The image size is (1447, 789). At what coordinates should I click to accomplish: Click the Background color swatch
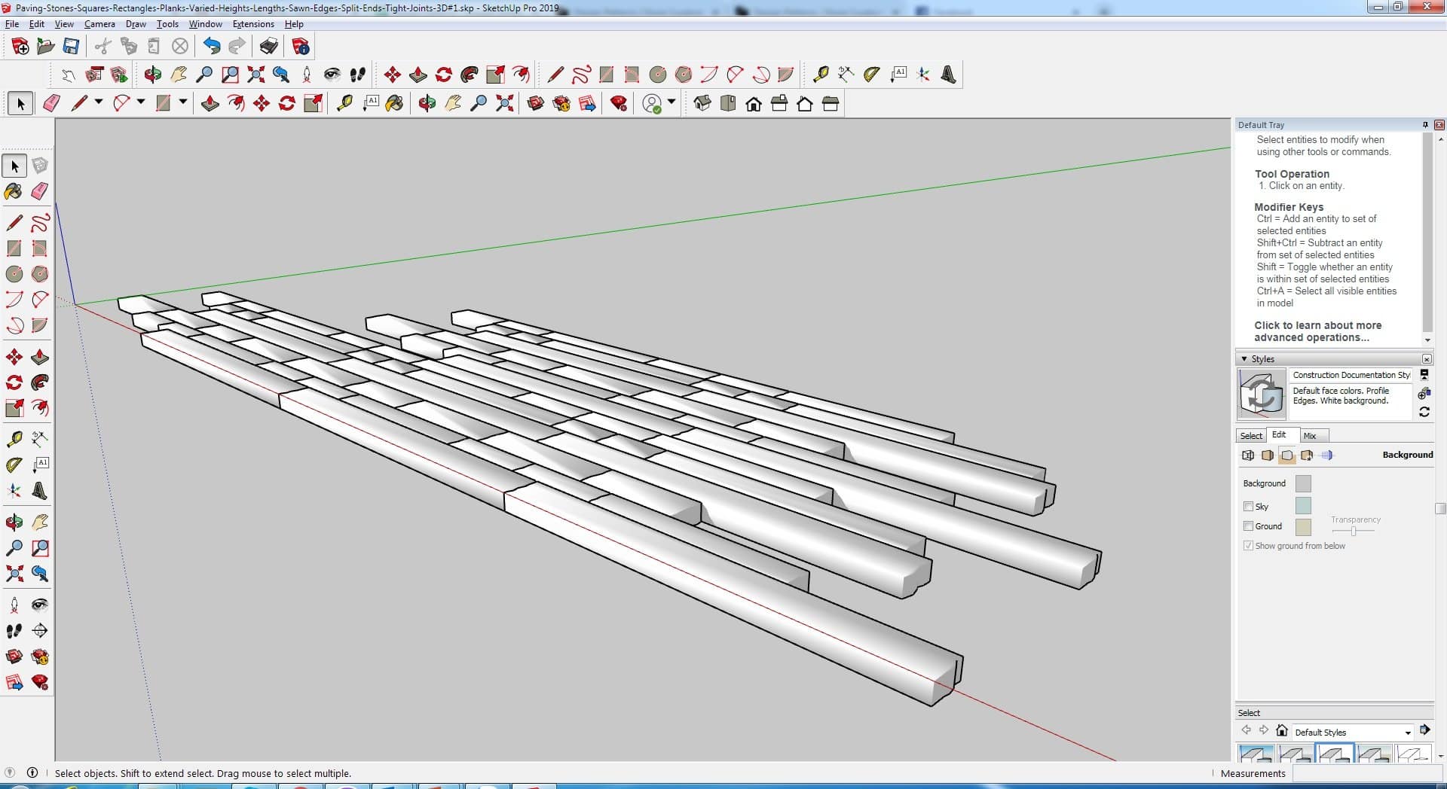[x=1302, y=483]
